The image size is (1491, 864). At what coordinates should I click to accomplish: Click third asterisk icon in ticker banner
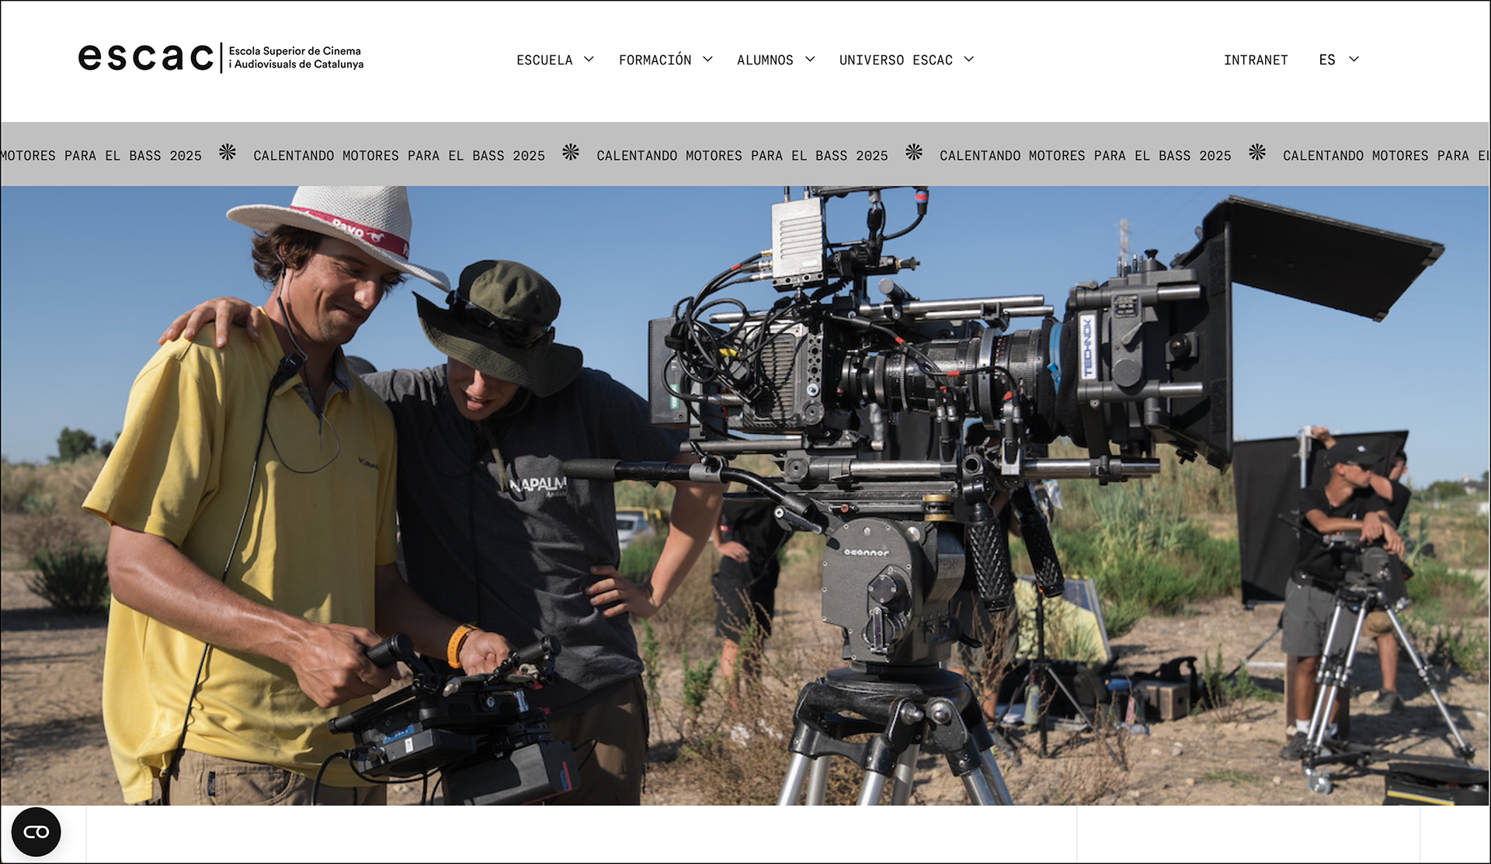point(914,152)
